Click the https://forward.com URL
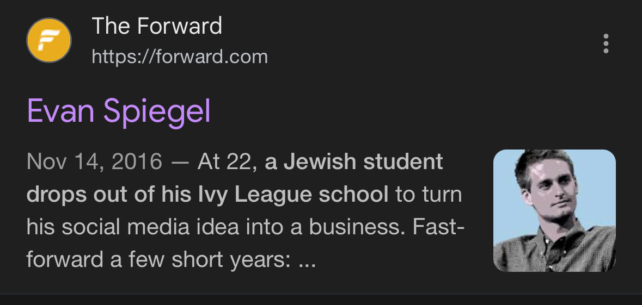Screen dimensions: 642x305 tap(180, 56)
